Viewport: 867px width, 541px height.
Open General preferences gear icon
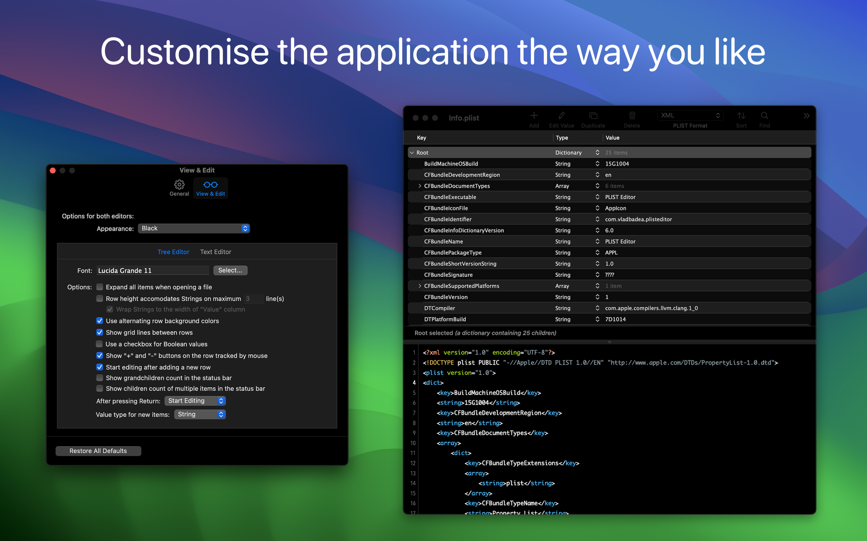click(179, 185)
